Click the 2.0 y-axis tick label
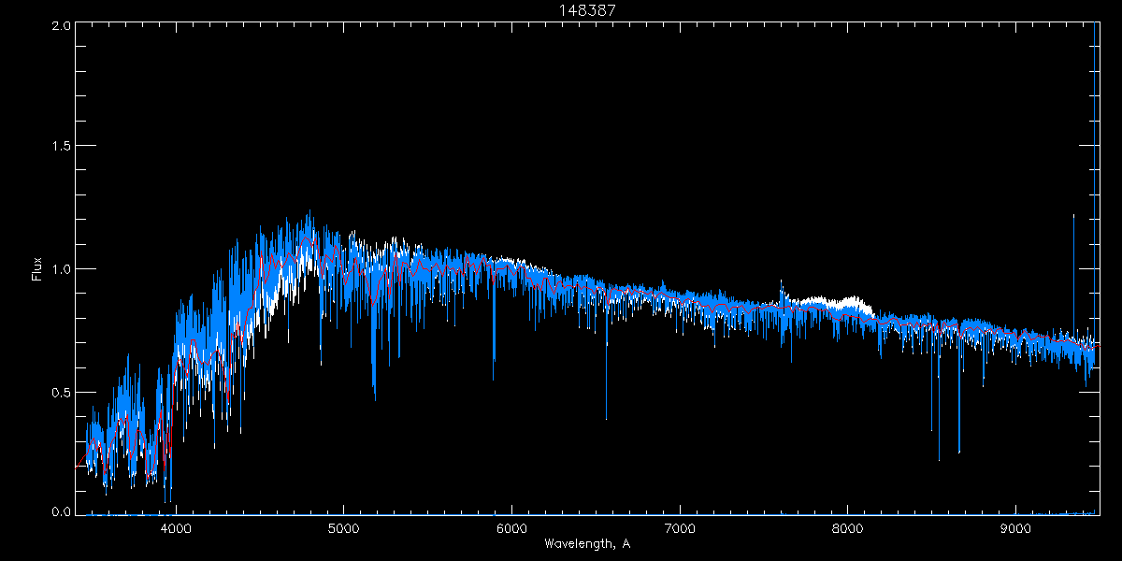The height and width of the screenshot is (561, 1122). [62, 26]
